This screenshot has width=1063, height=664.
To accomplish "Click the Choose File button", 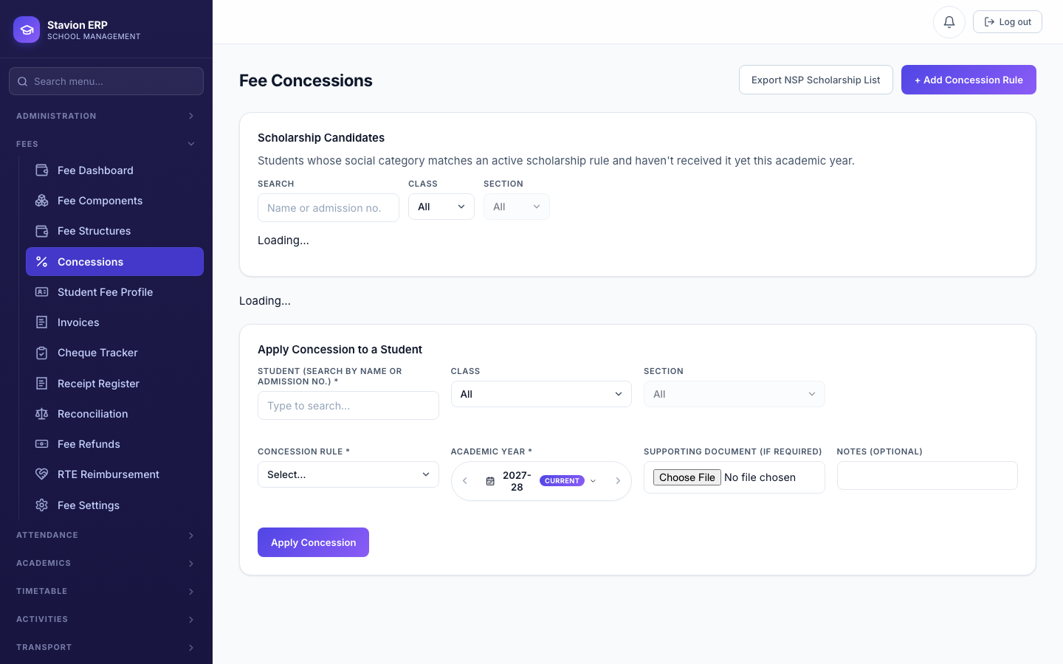I will pos(687,477).
